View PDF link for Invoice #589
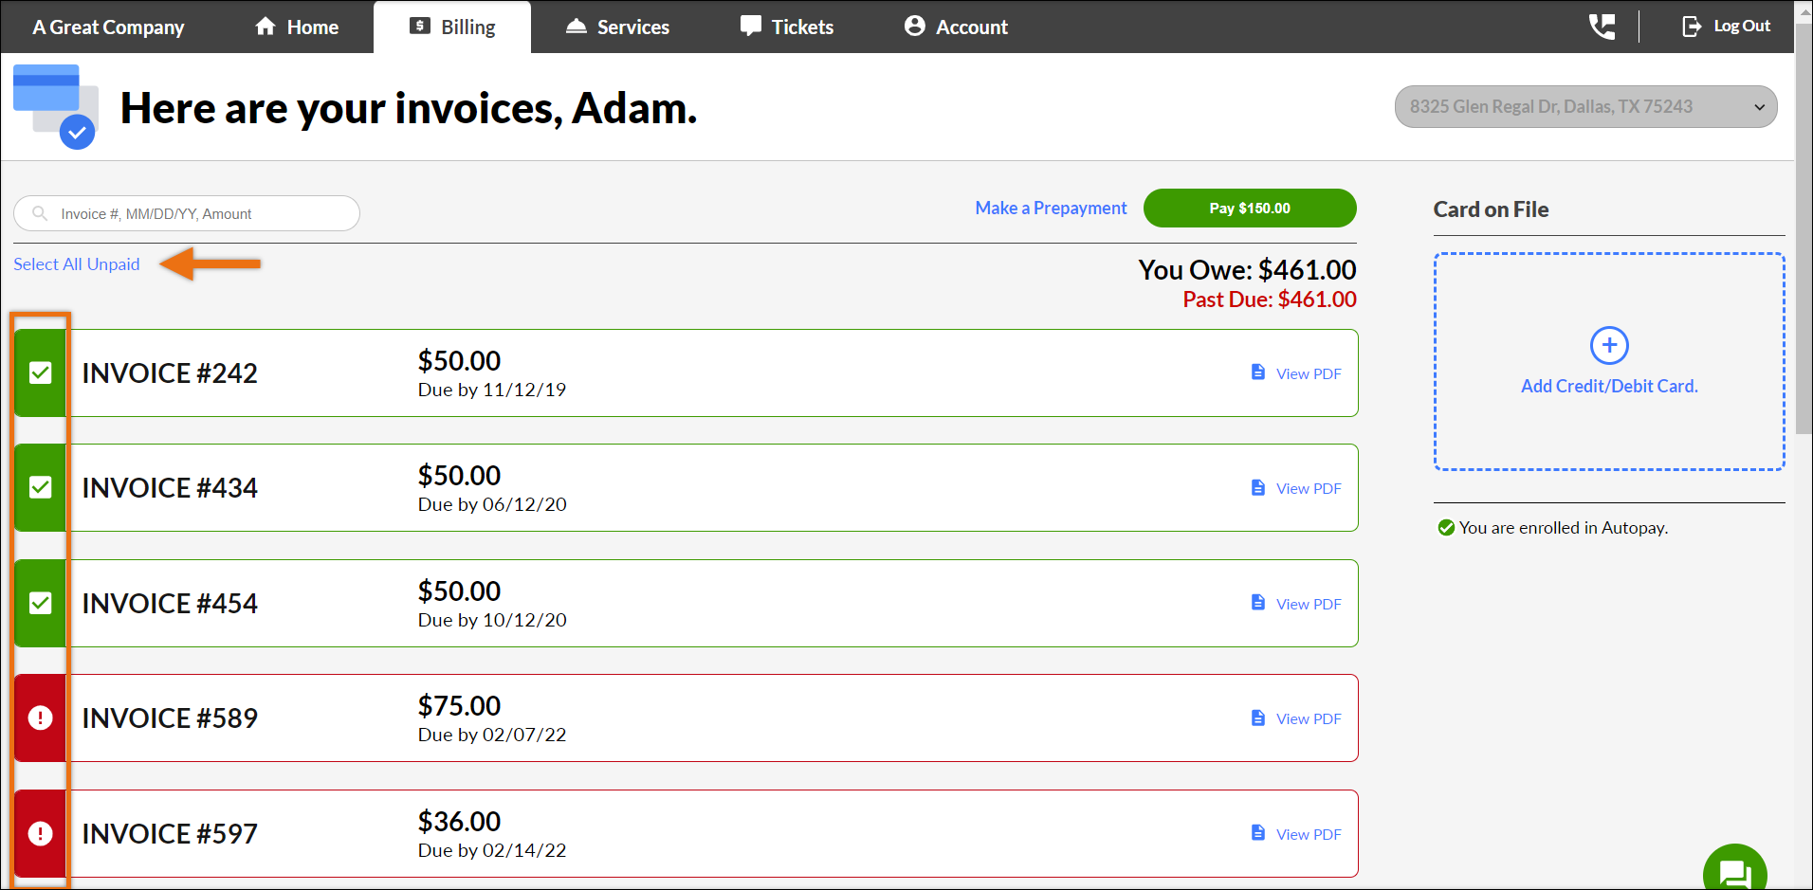1813x890 pixels. coord(1309,718)
